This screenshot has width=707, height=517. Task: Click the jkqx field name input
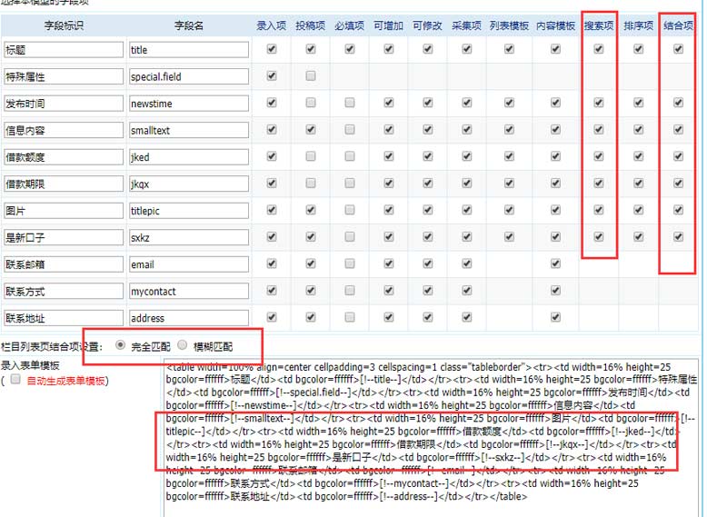(188, 184)
